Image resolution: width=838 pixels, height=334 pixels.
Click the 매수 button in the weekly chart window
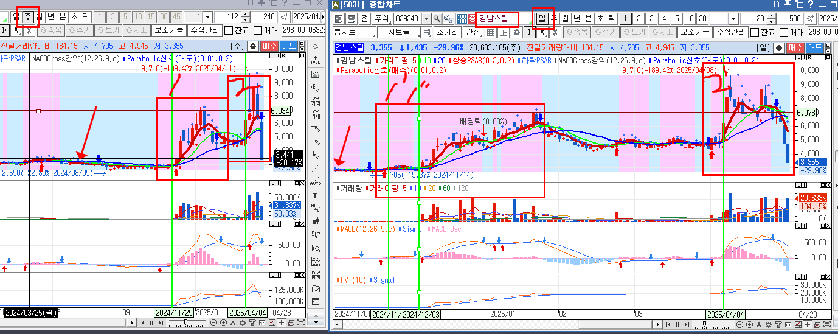(x=270, y=46)
